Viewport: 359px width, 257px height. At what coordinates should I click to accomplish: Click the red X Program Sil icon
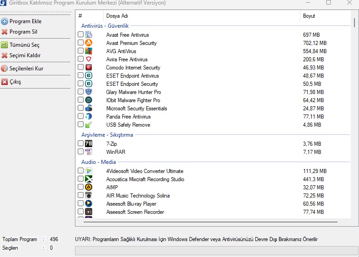click(5, 32)
